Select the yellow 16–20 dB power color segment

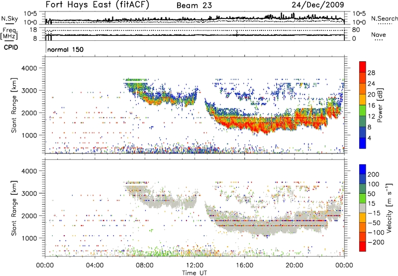point(363,100)
